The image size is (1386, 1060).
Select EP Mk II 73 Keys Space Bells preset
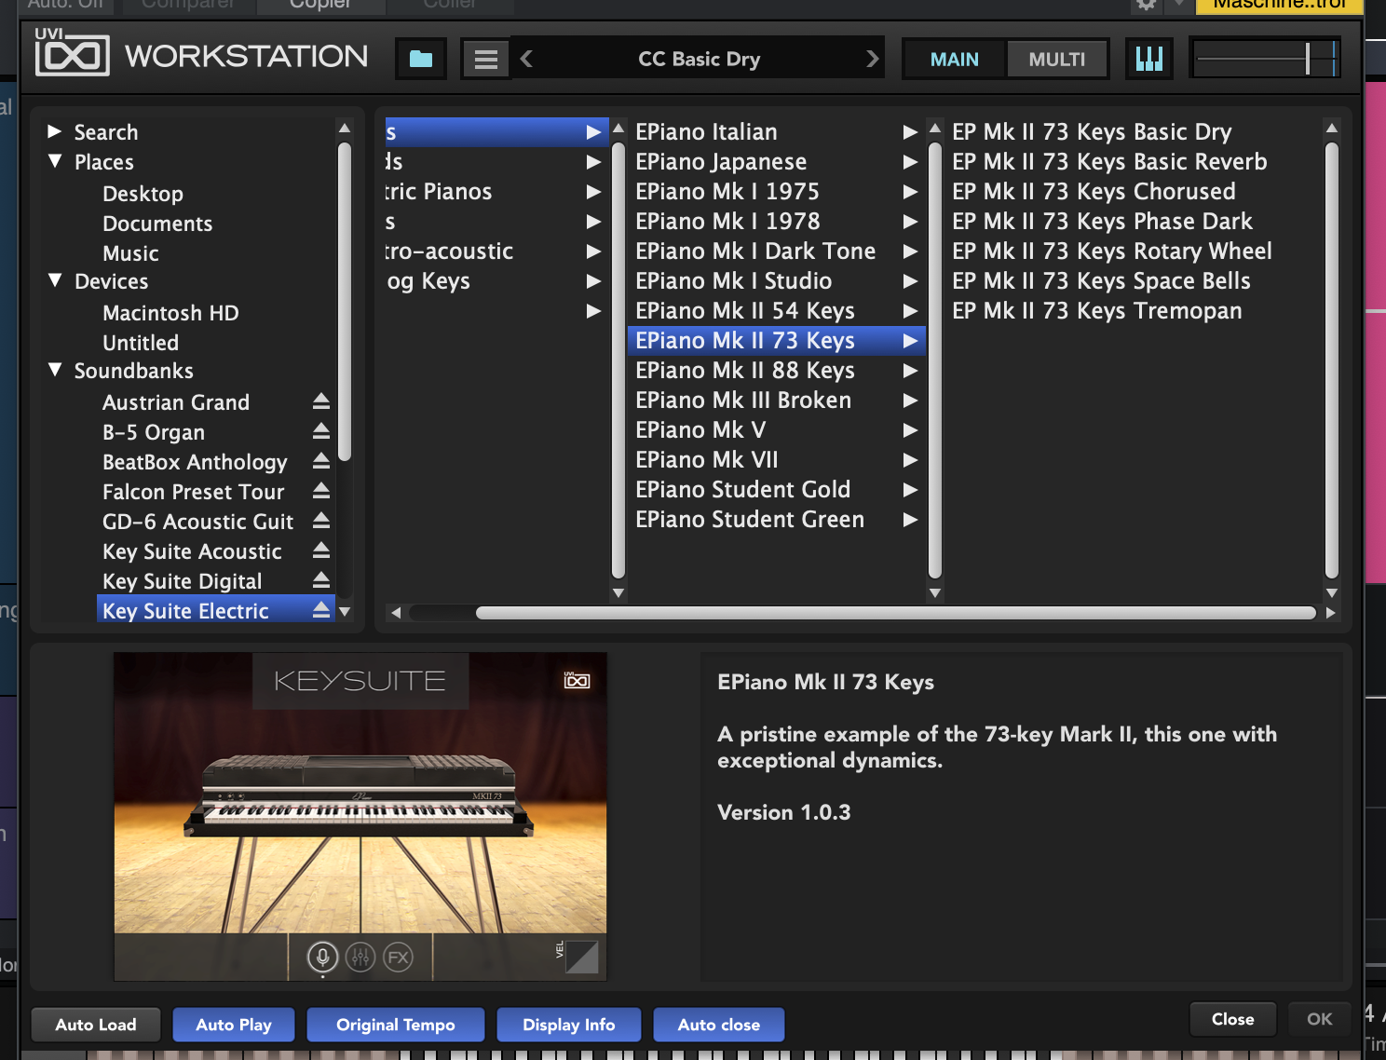[x=1101, y=281]
